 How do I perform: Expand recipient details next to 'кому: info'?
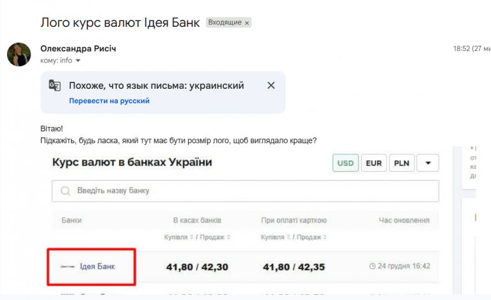click(x=79, y=61)
